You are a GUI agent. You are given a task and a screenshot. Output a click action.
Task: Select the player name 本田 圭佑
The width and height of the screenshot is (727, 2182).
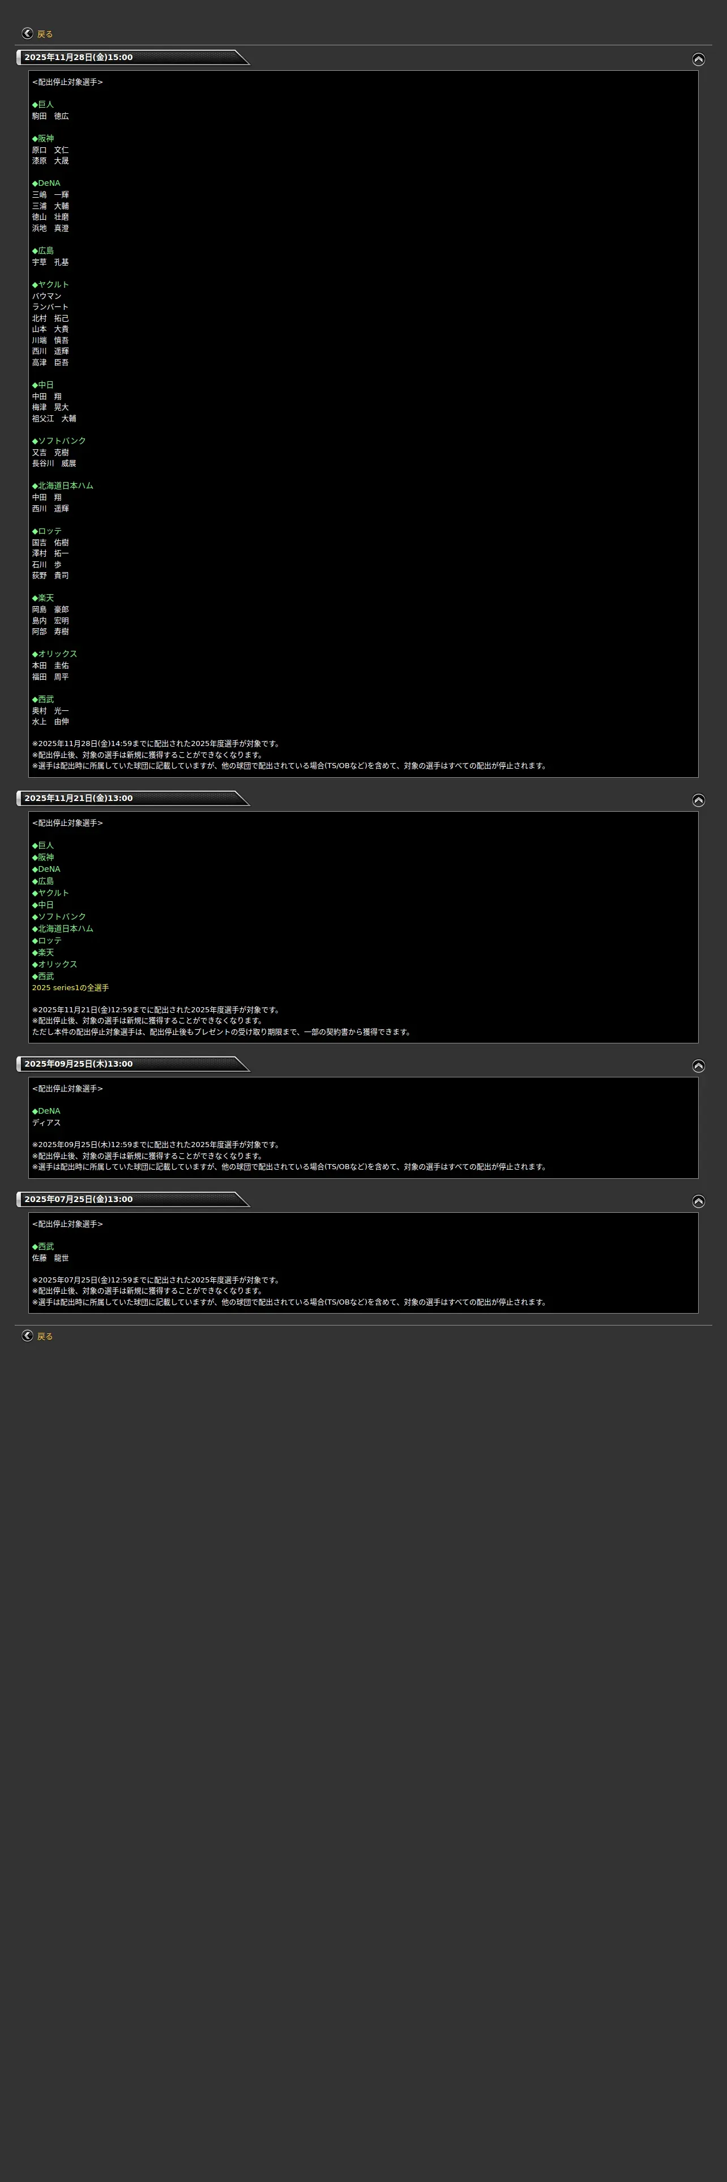[51, 666]
